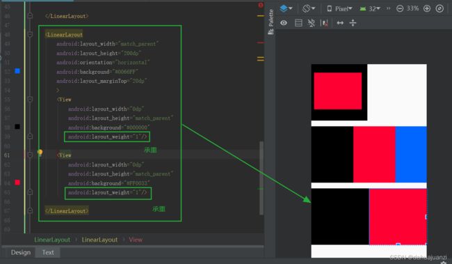The height and width of the screenshot is (264, 452).
Task: Toggle the view options eye icon
Action: [284, 23]
